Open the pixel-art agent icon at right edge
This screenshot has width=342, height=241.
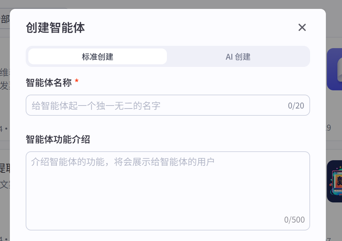[x=334, y=181]
